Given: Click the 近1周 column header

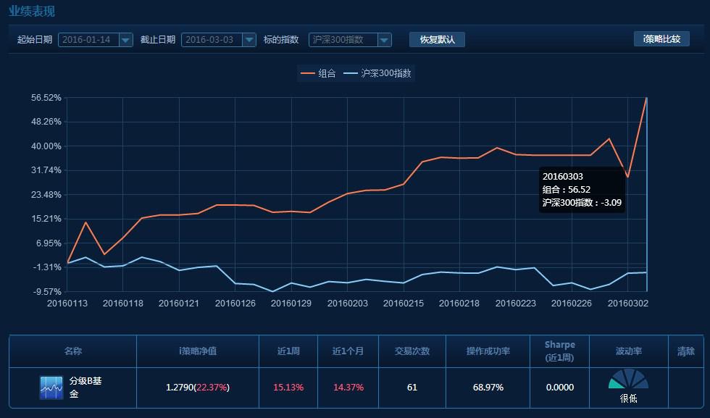Looking at the screenshot, I should click(288, 351).
